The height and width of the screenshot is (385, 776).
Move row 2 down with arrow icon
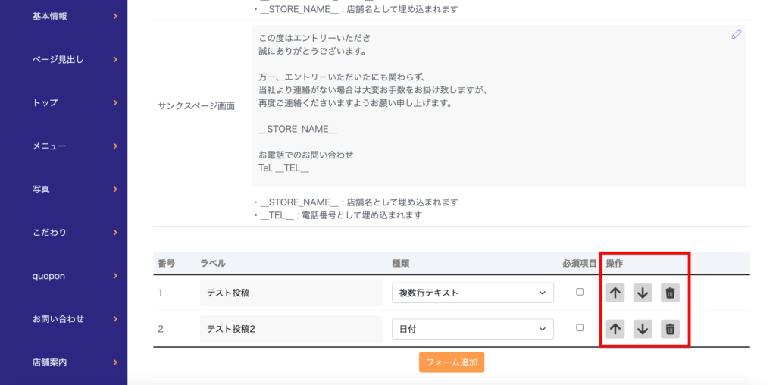(x=643, y=328)
